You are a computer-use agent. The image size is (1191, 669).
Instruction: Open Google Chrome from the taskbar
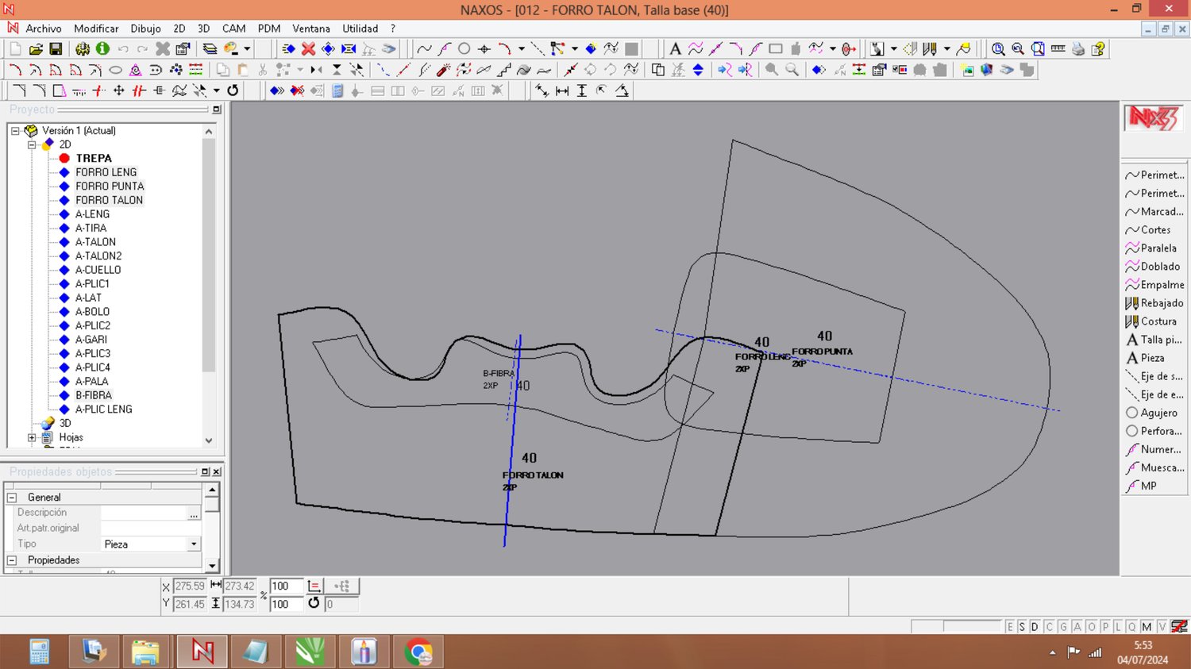coord(418,652)
